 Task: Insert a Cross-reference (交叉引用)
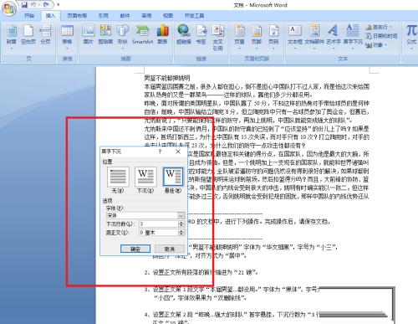(218, 38)
